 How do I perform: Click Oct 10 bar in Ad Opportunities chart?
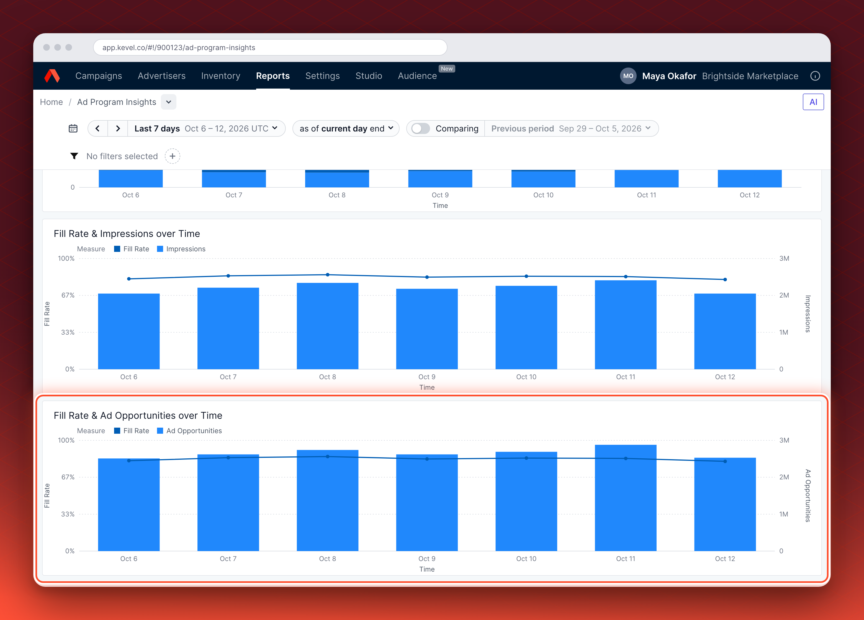pyautogui.click(x=526, y=502)
